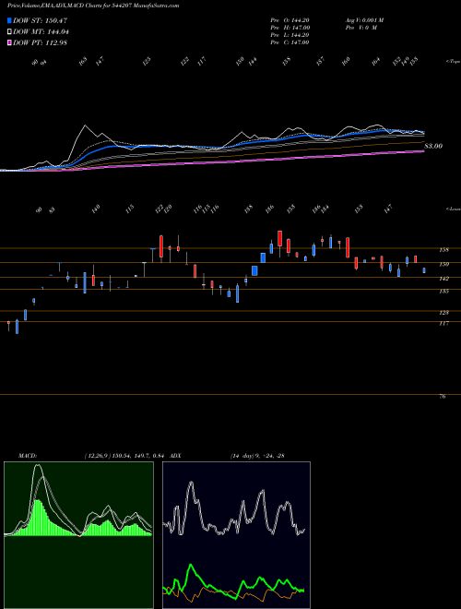Click the chart title mentioning MunafaSutra.com
The width and height of the screenshot is (461, 609).
click(x=93, y=6)
